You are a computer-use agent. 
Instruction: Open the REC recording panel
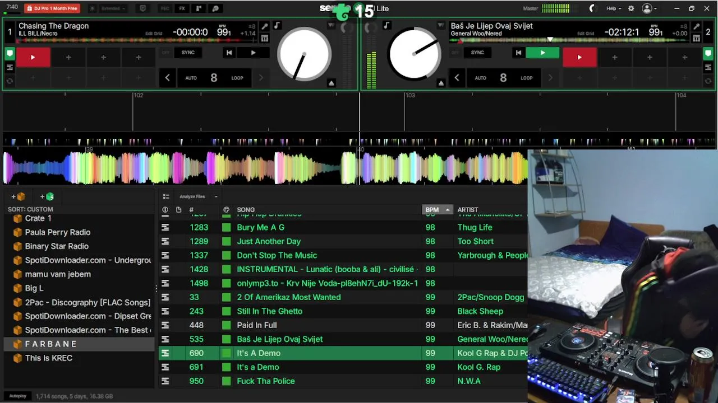click(165, 8)
